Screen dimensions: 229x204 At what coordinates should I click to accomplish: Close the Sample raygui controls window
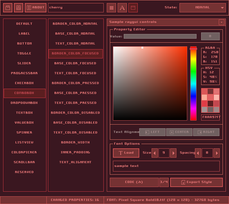pos(222,22)
